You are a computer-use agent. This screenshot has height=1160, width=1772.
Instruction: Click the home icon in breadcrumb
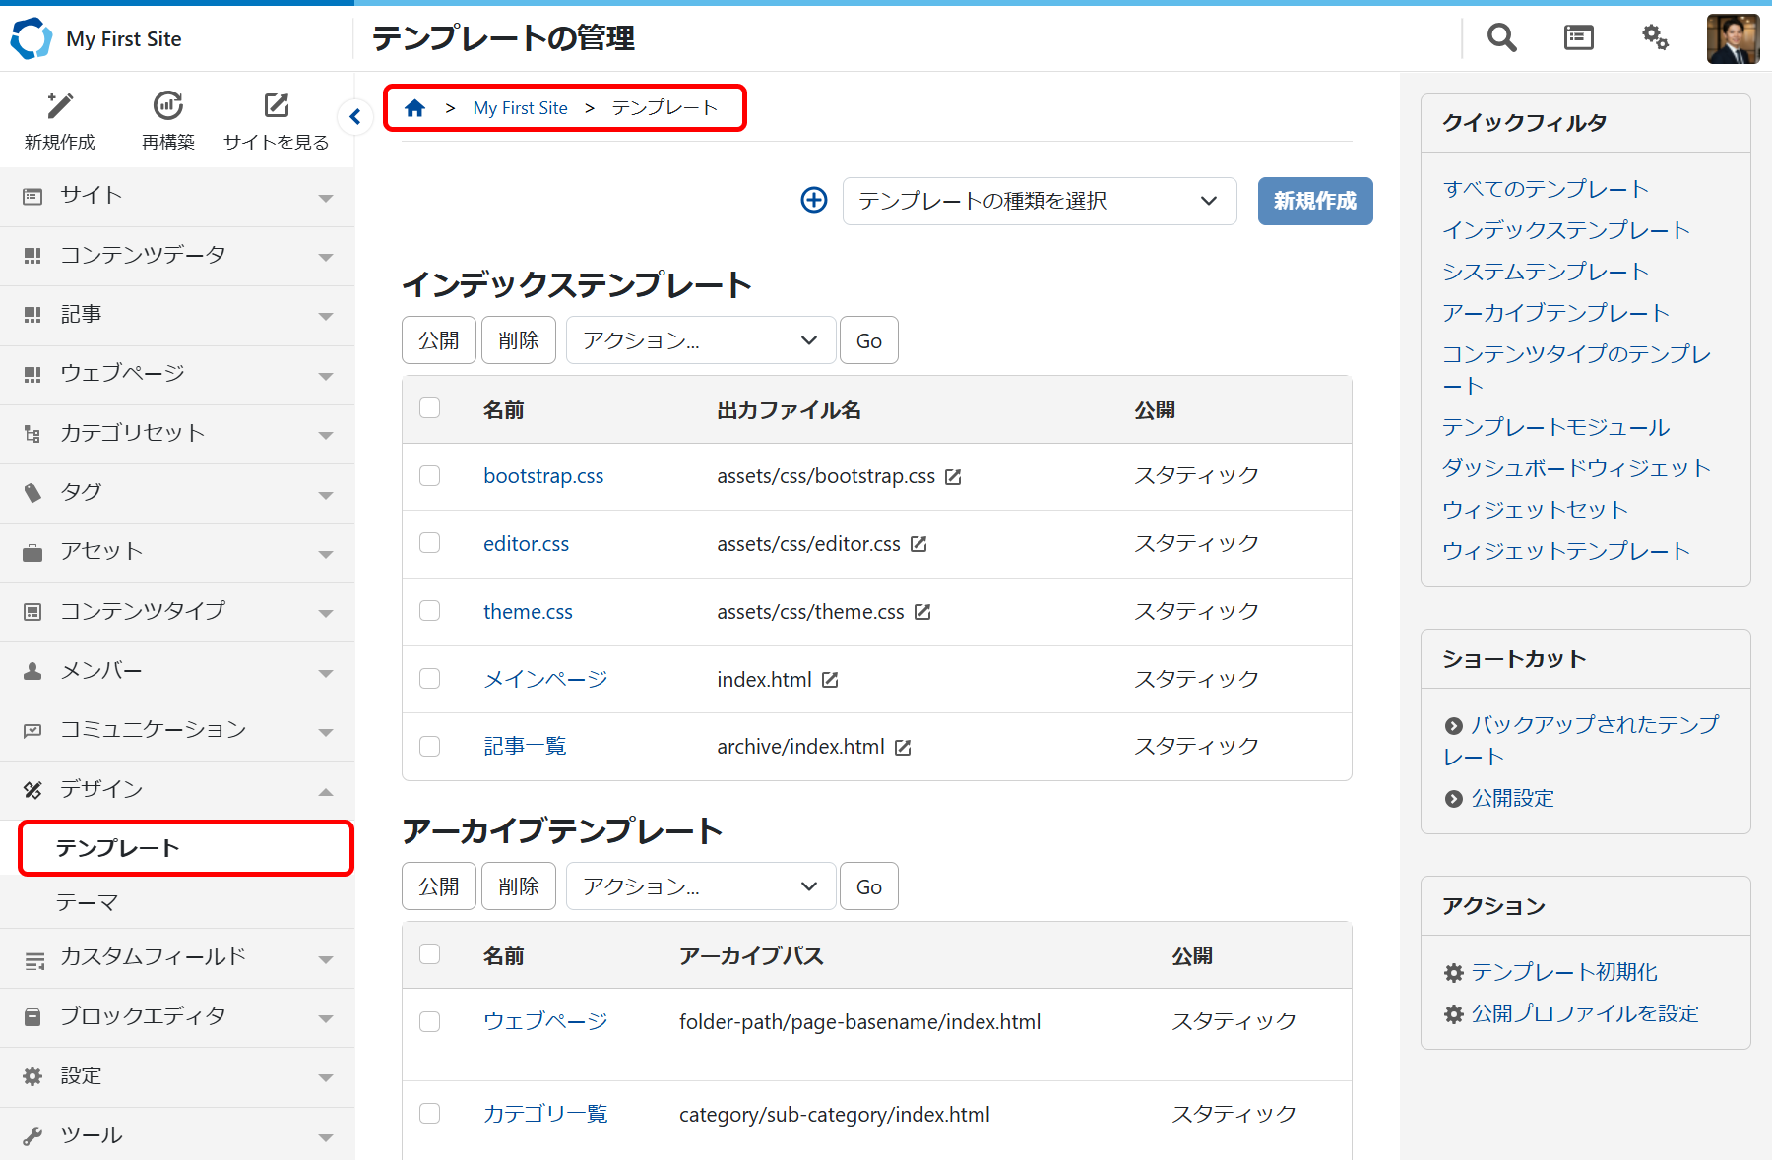415,108
